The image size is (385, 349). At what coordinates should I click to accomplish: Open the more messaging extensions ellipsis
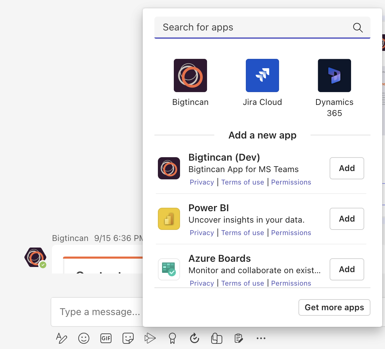(x=261, y=338)
